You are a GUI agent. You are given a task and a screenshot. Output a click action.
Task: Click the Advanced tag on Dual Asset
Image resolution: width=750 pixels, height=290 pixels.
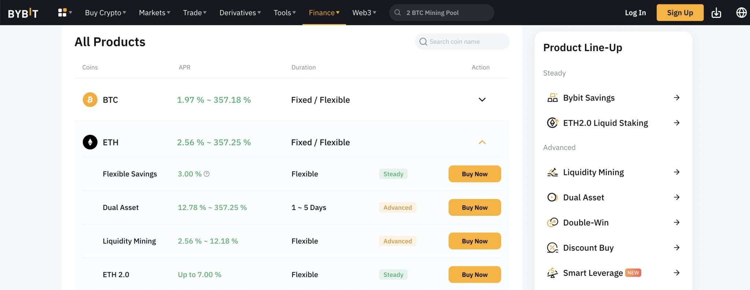click(398, 208)
